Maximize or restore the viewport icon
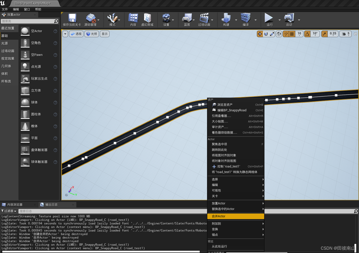The height and width of the screenshot is (253, 359). [355, 34]
